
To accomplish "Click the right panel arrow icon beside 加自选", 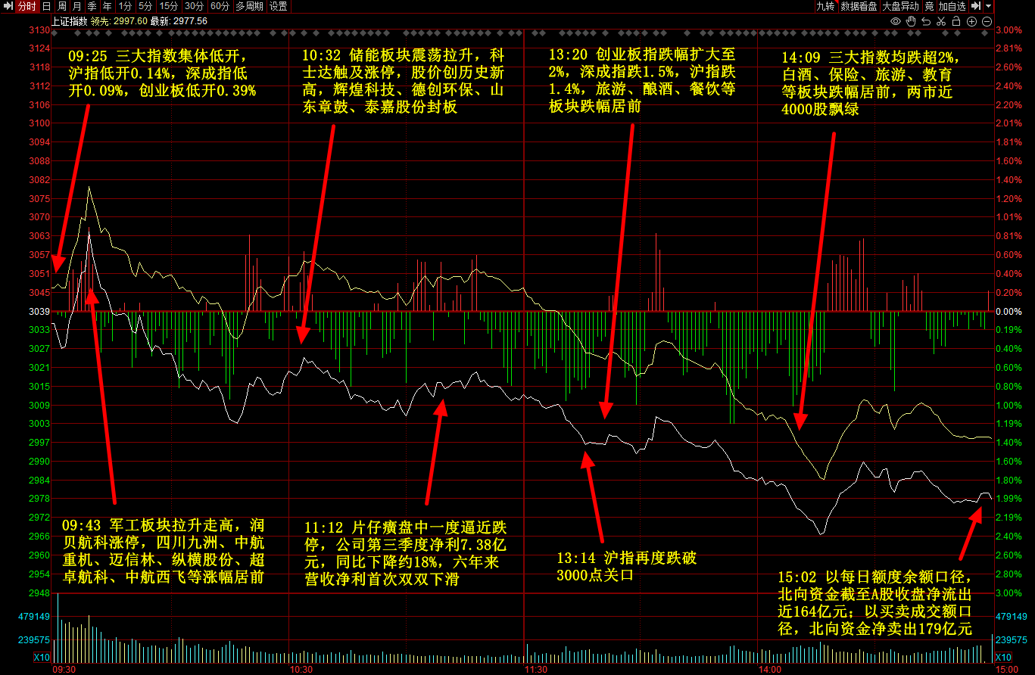I will tap(976, 6).
